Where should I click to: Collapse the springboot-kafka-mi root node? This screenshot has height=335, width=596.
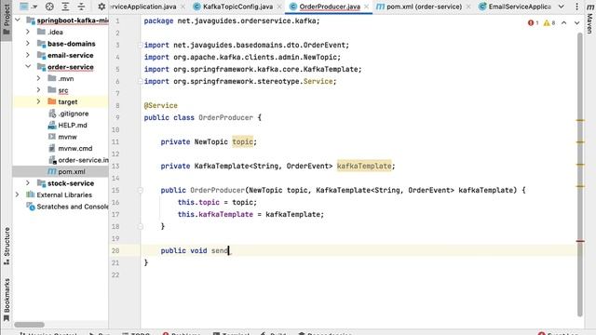pos(18,20)
